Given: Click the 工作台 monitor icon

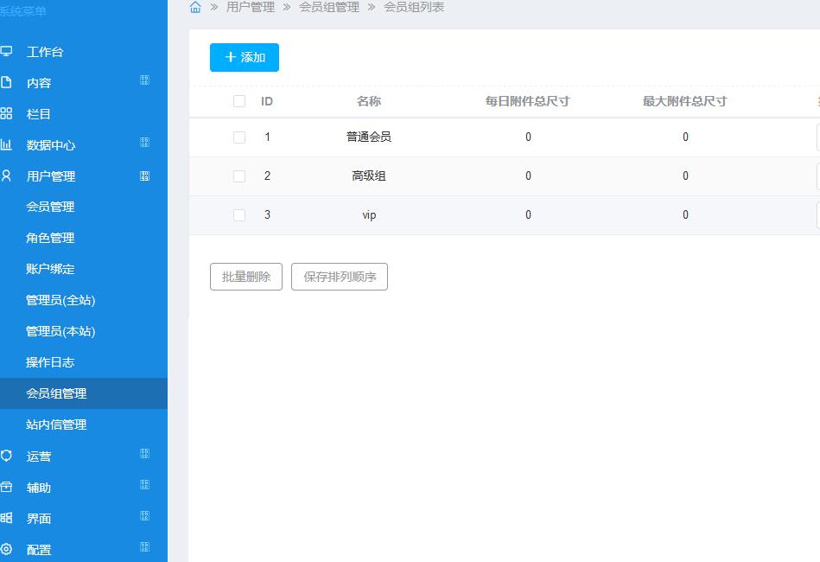Looking at the screenshot, I should (7, 52).
